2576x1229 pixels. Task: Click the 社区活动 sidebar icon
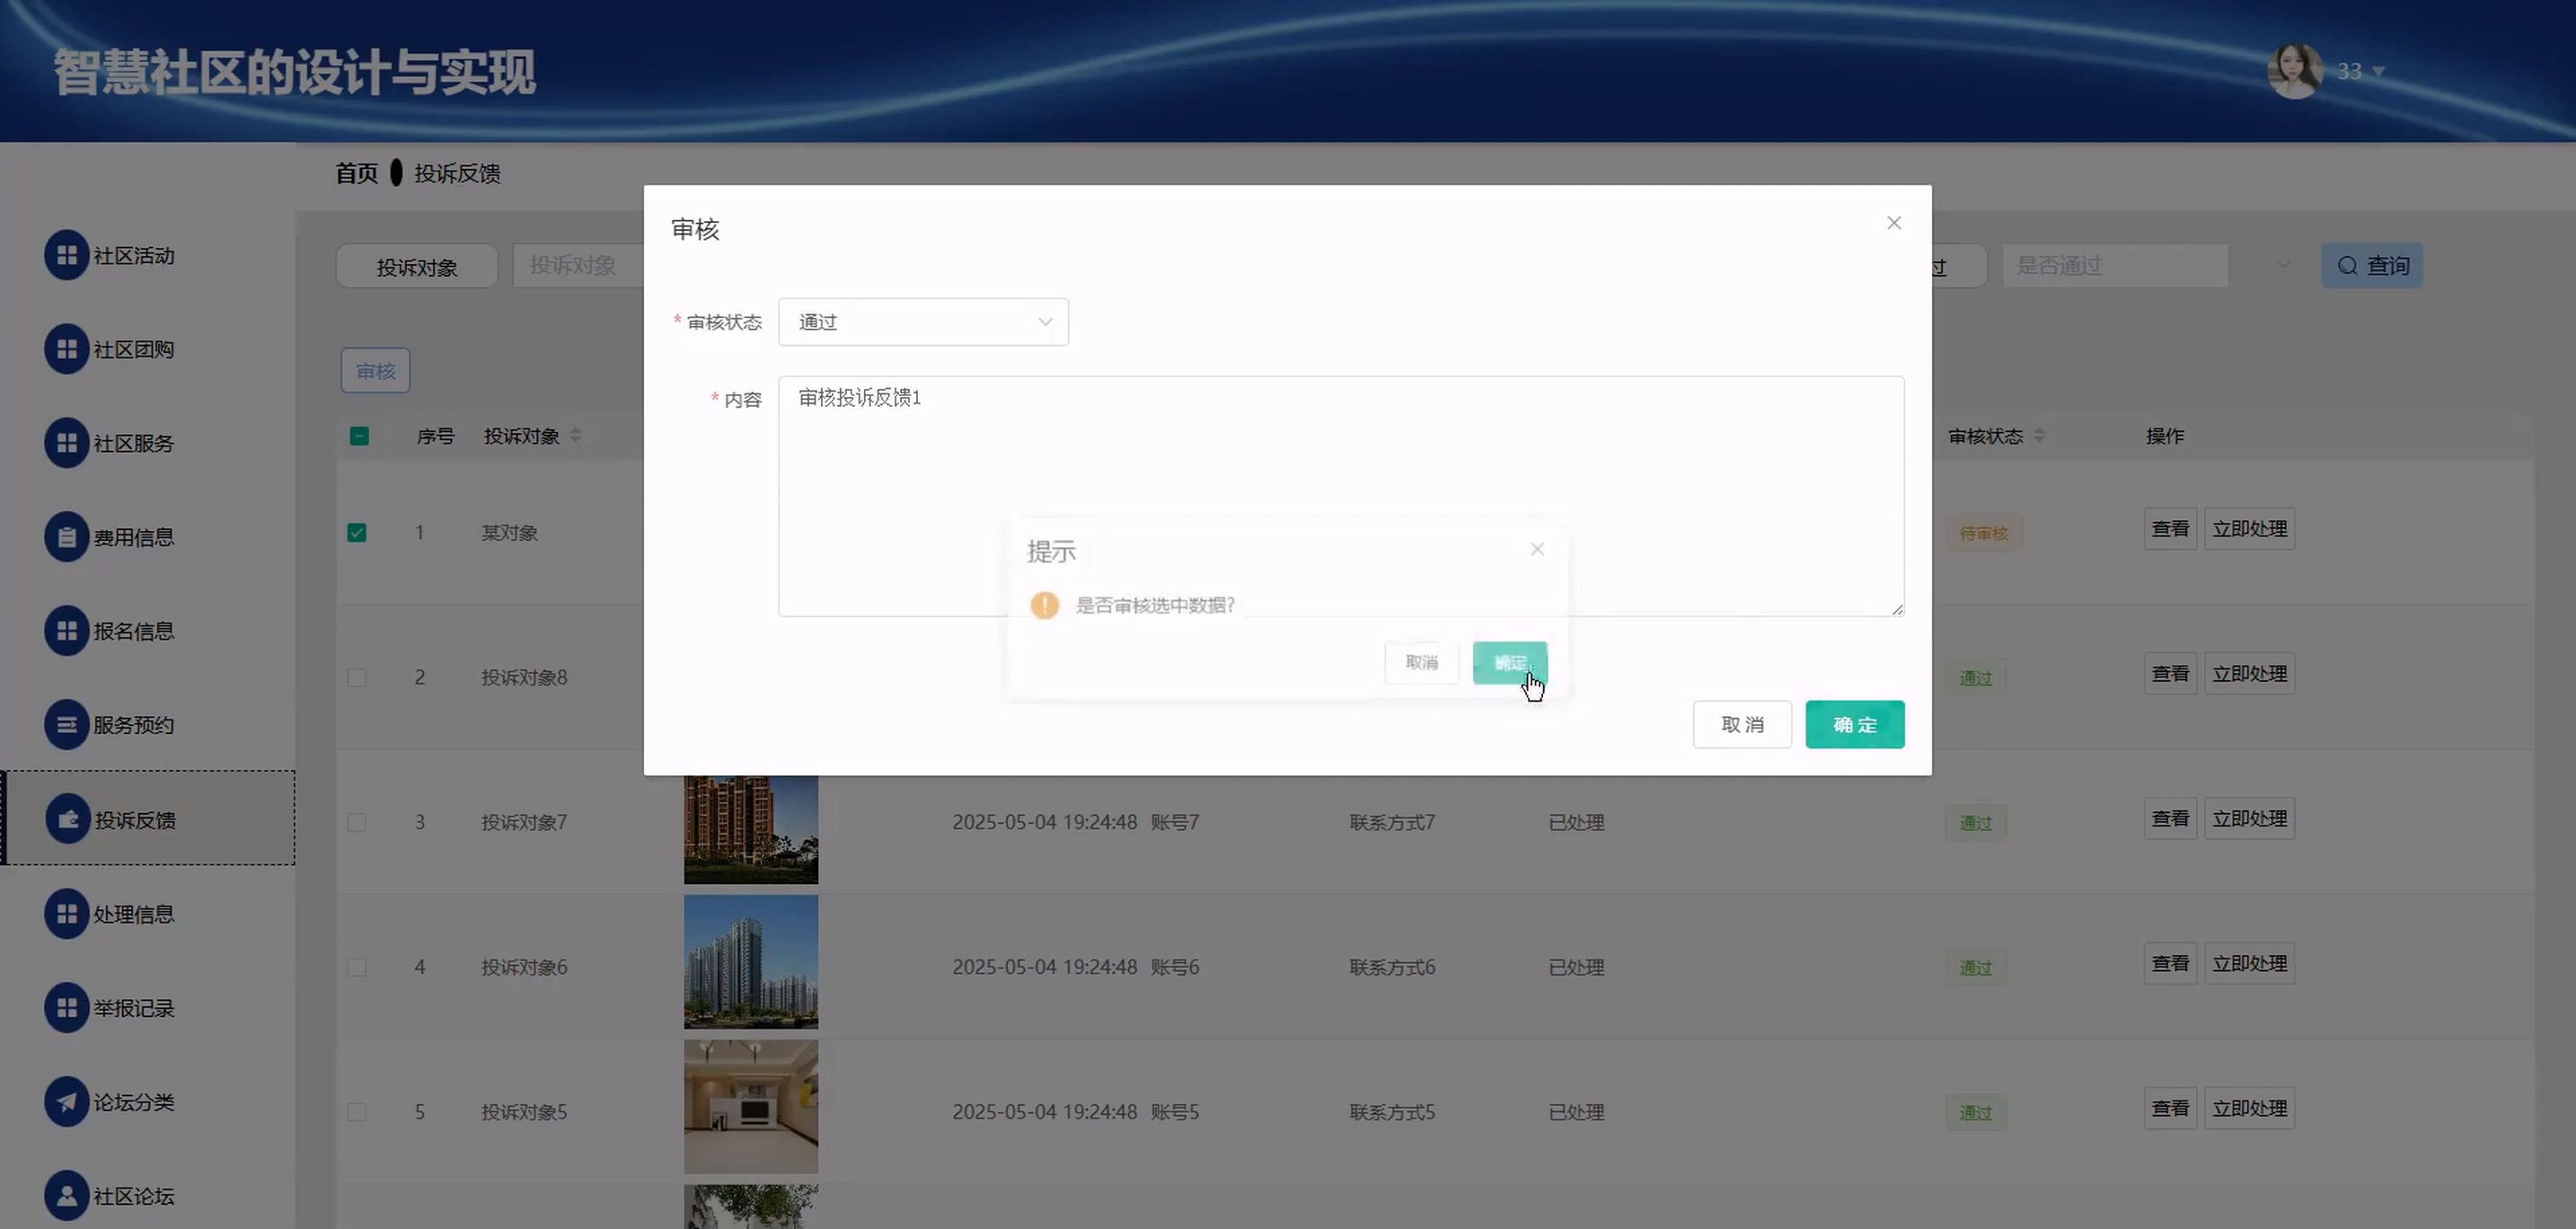point(66,256)
